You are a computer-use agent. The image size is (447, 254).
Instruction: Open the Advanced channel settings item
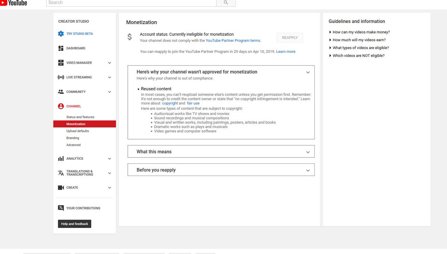[73, 145]
